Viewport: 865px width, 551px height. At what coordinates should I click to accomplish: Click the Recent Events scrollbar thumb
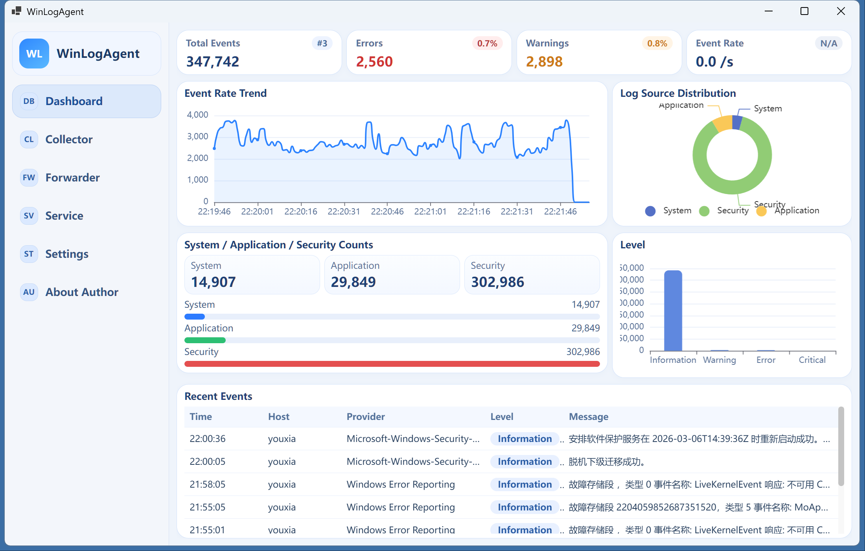(841, 446)
